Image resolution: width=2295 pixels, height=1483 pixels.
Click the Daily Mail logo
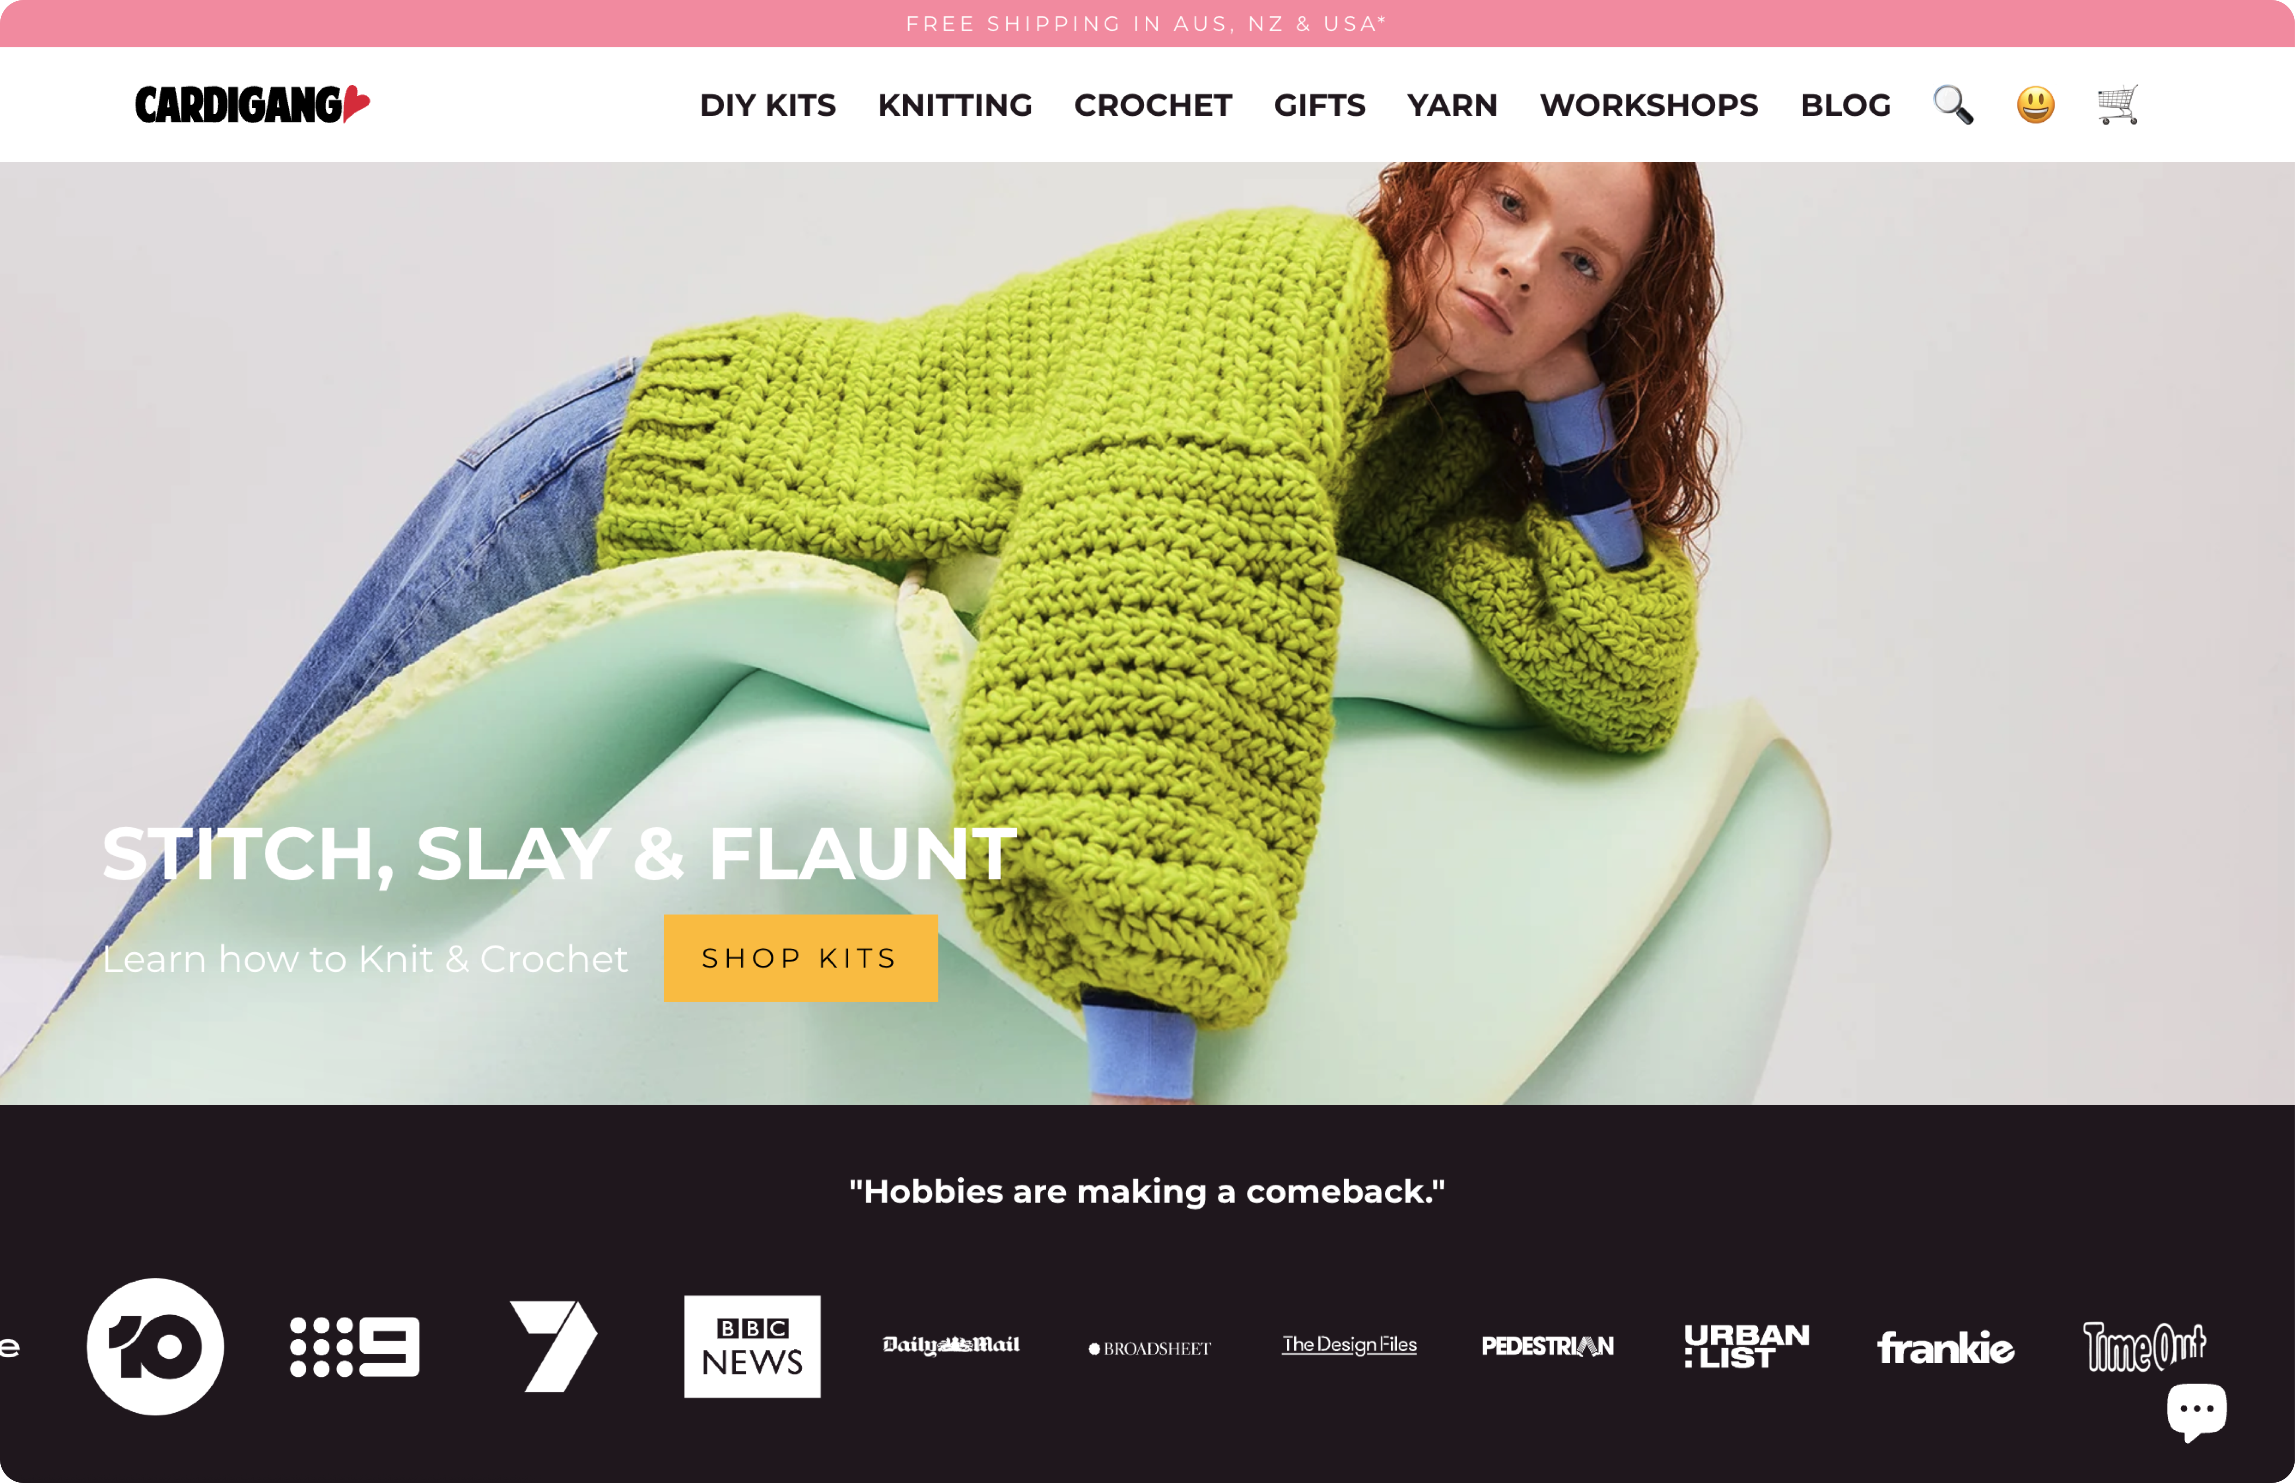[951, 1345]
